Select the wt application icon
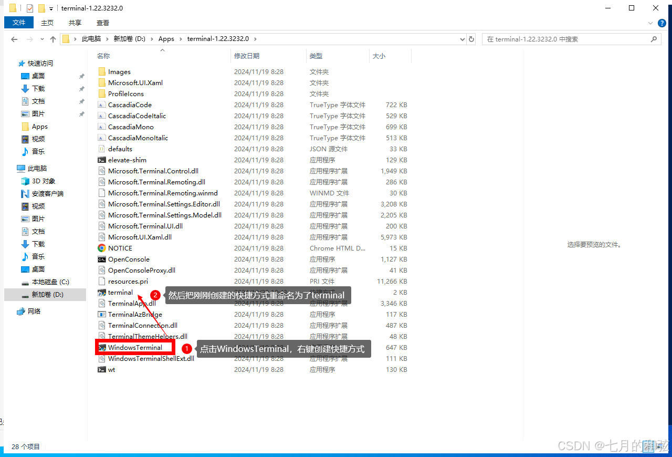This screenshot has height=457, width=672. point(102,370)
